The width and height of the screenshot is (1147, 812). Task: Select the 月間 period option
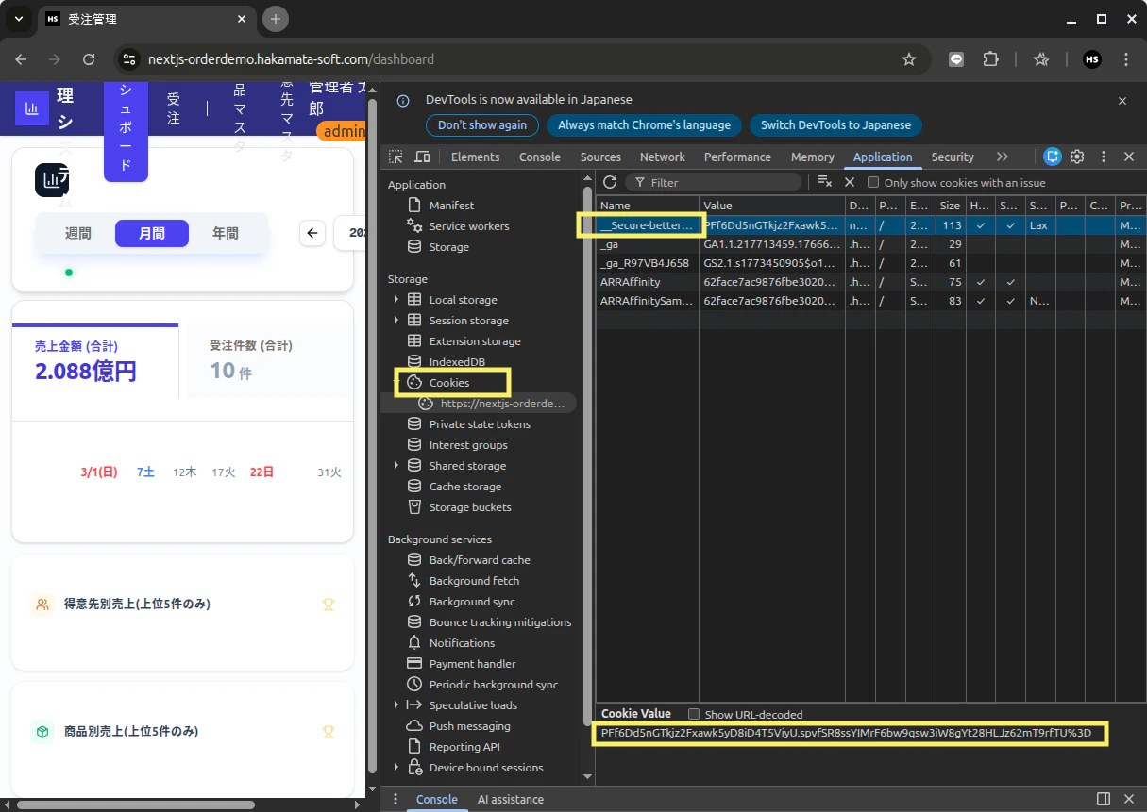click(x=152, y=233)
